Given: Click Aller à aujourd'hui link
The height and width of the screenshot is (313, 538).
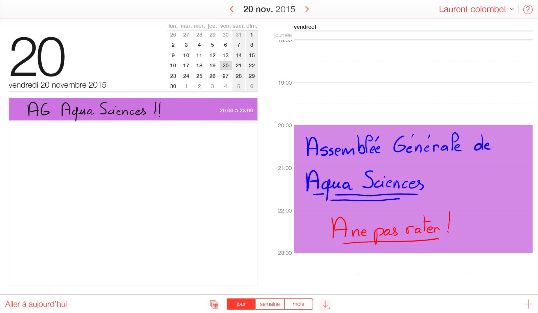Looking at the screenshot, I should pyautogui.click(x=36, y=304).
